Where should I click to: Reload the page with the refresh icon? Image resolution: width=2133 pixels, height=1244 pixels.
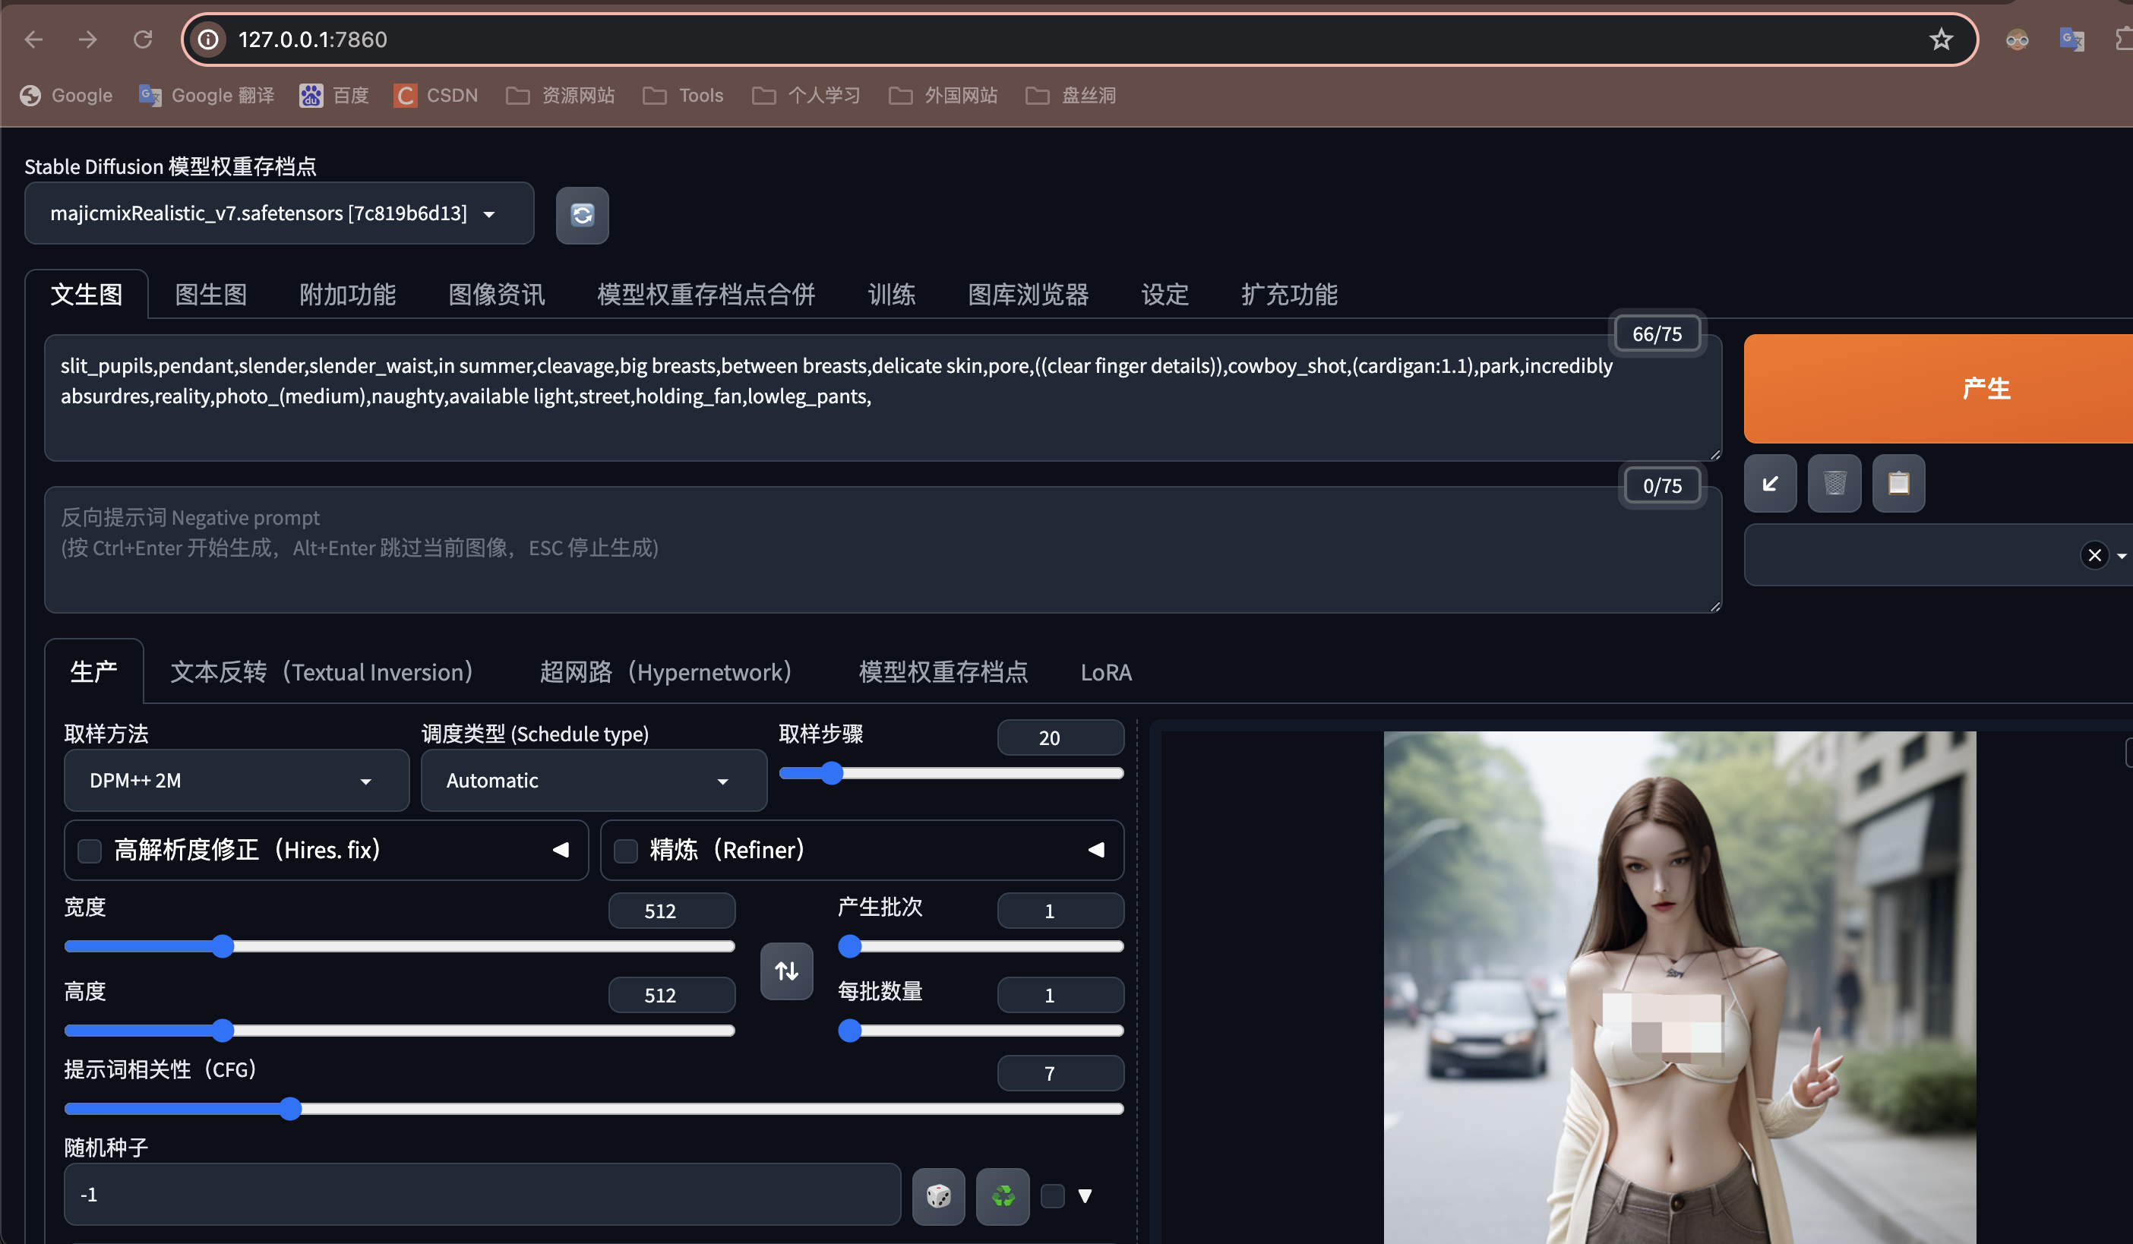pyautogui.click(x=143, y=39)
